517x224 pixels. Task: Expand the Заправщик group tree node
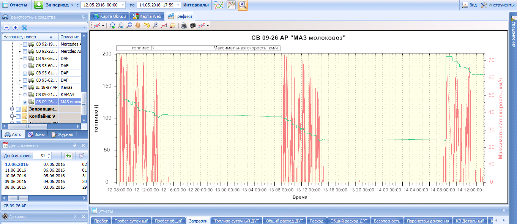[12, 109]
